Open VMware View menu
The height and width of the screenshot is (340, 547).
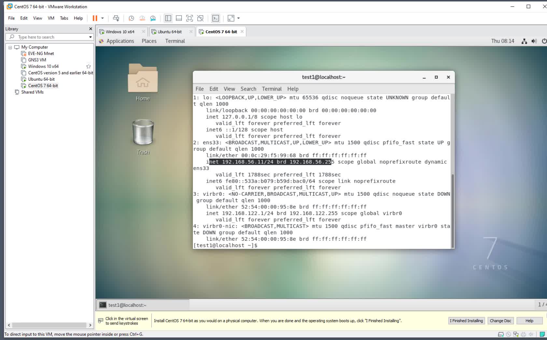coord(37,18)
